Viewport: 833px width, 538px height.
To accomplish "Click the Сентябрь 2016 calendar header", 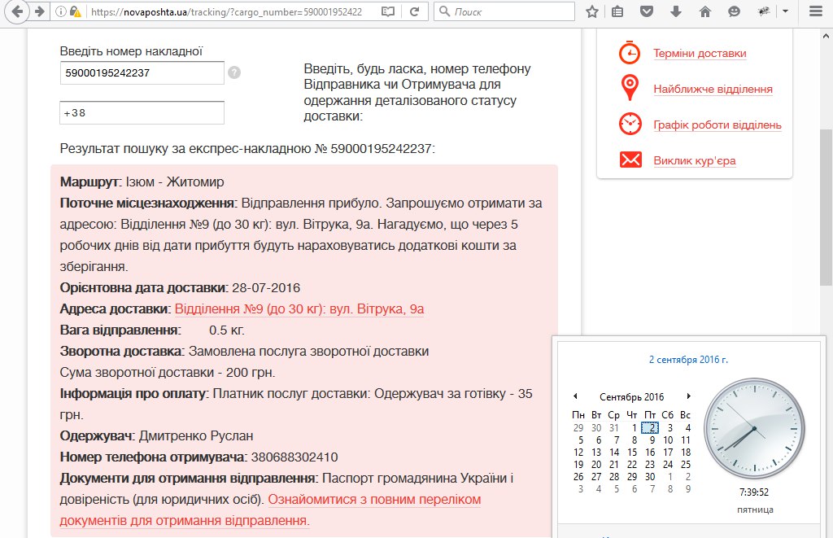I will pyautogui.click(x=631, y=396).
